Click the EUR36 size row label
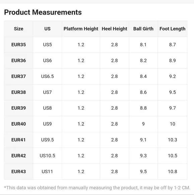The image size is (194, 195). 18,61
